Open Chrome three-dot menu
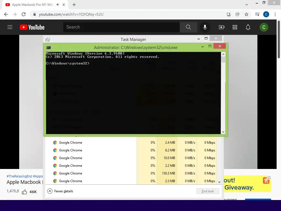Image resolution: width=281 pixels, height=211 pixels. tap(275, 14)
